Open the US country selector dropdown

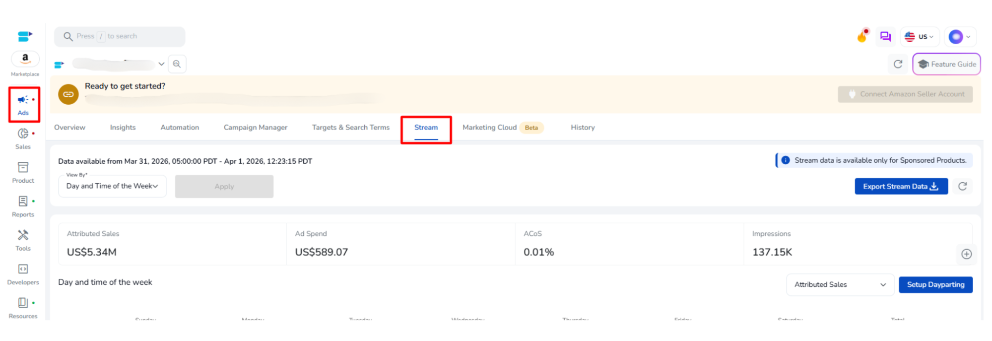920,36
